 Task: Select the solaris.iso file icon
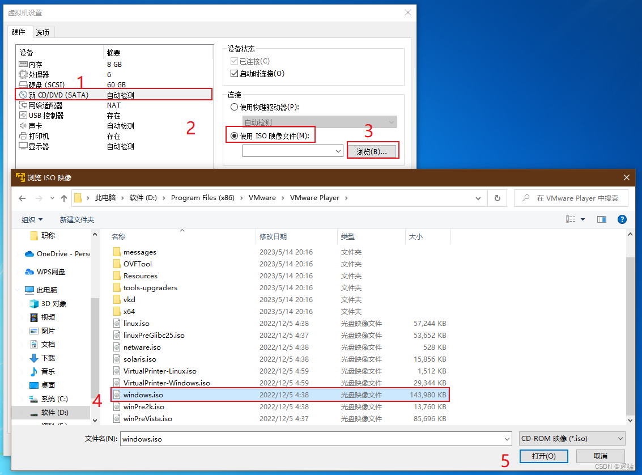pos(117,359)
